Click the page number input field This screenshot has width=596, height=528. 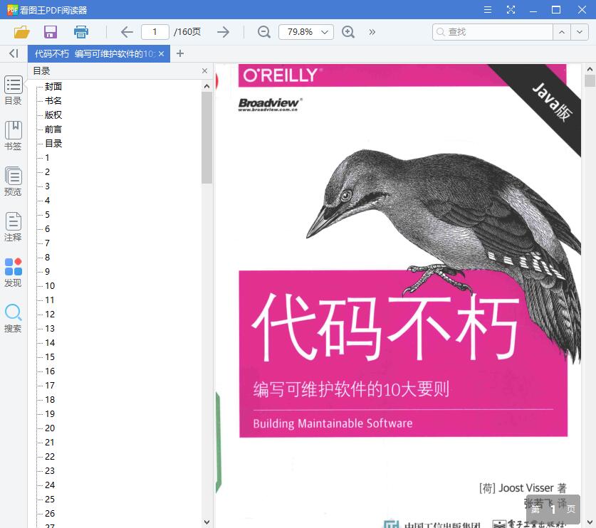pyautogui.click(x=155, y=32)
